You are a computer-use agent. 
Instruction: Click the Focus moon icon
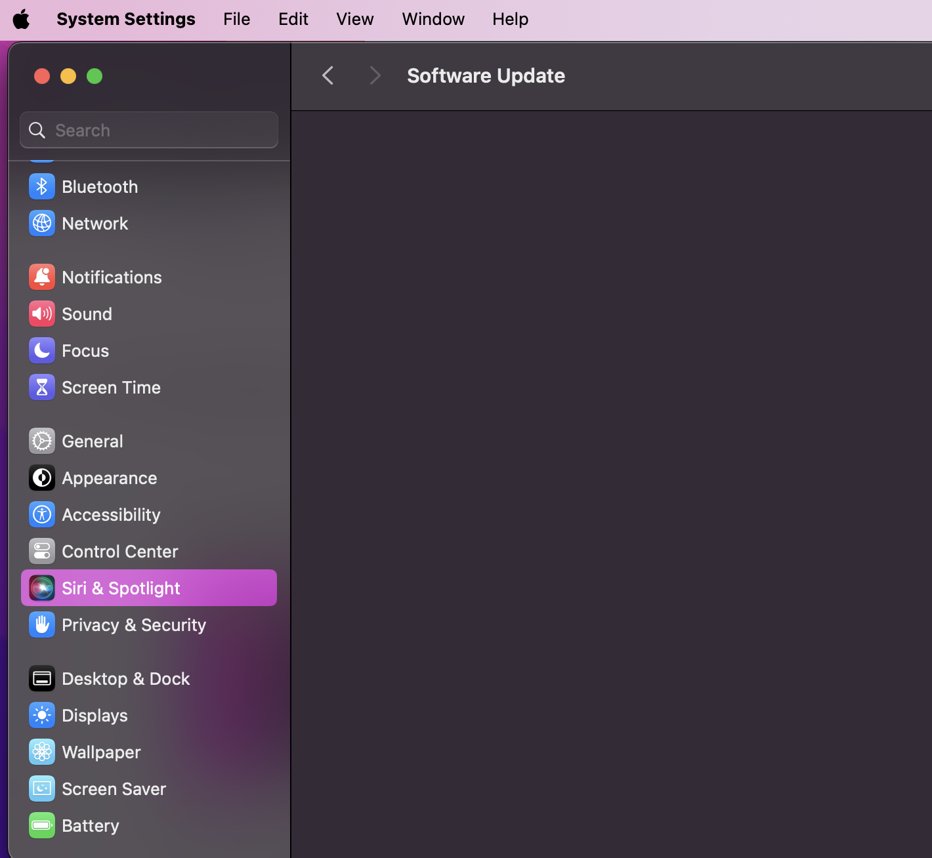click(42, 351)
